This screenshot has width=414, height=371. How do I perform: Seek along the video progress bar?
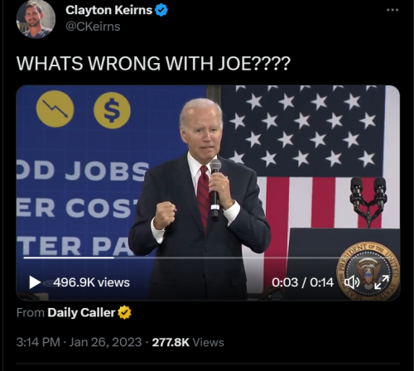(x=207, y=258)
